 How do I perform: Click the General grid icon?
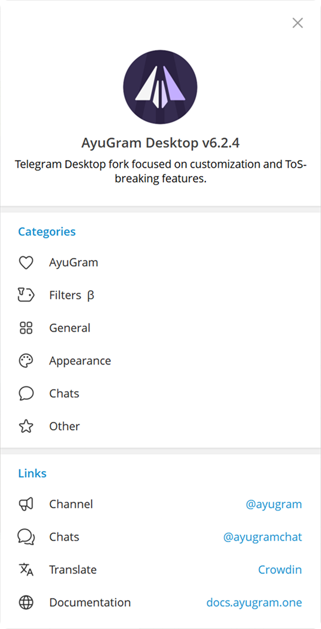coord(26,328)
